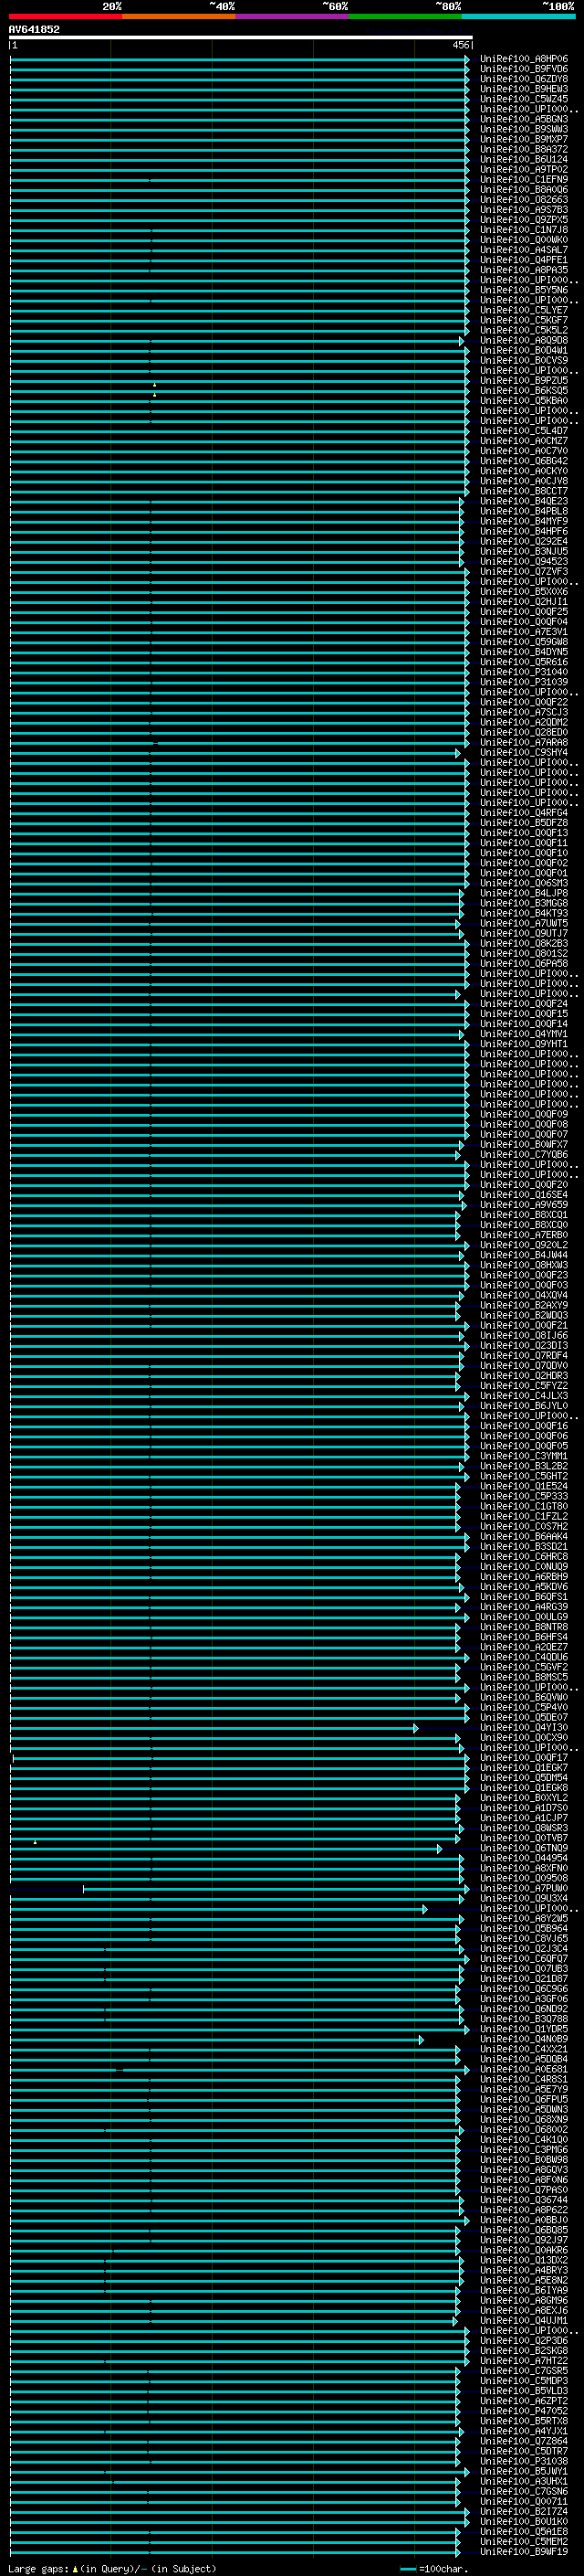Click the alignment bar for UniRef100_Q4YI30
This screenshot has width=584, height=2576.
tap(214, 1728)
